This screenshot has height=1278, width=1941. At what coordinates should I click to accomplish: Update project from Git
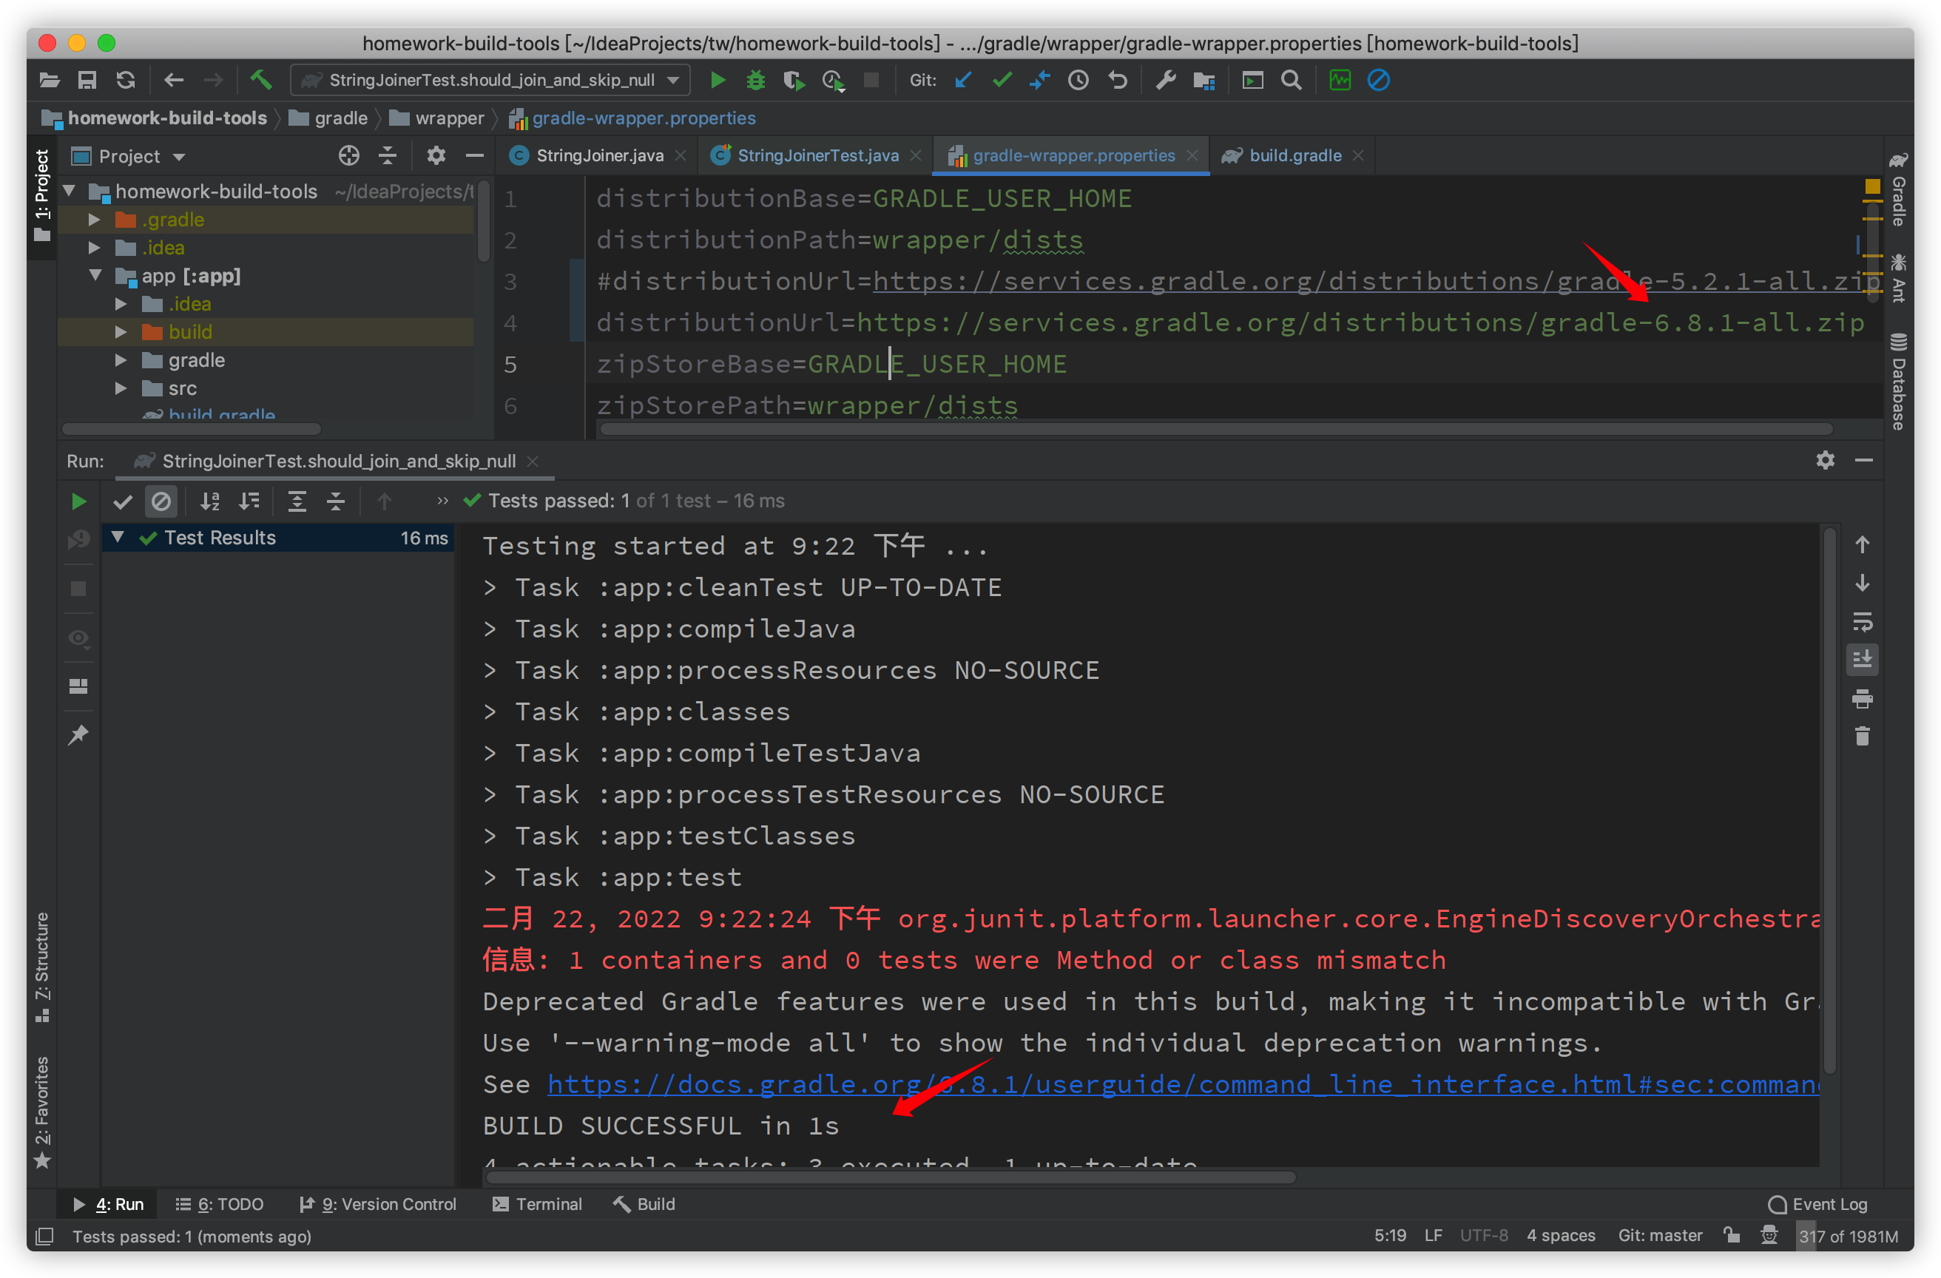pos(963,80)
